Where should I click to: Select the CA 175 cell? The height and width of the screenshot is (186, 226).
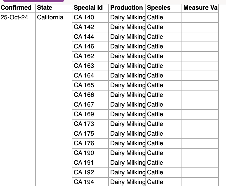90,134
